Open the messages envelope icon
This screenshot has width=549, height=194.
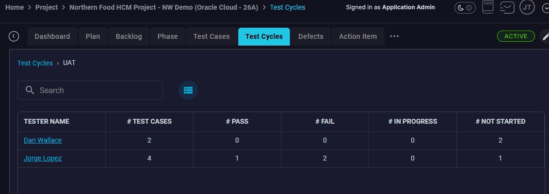click(x=507, y=7)
